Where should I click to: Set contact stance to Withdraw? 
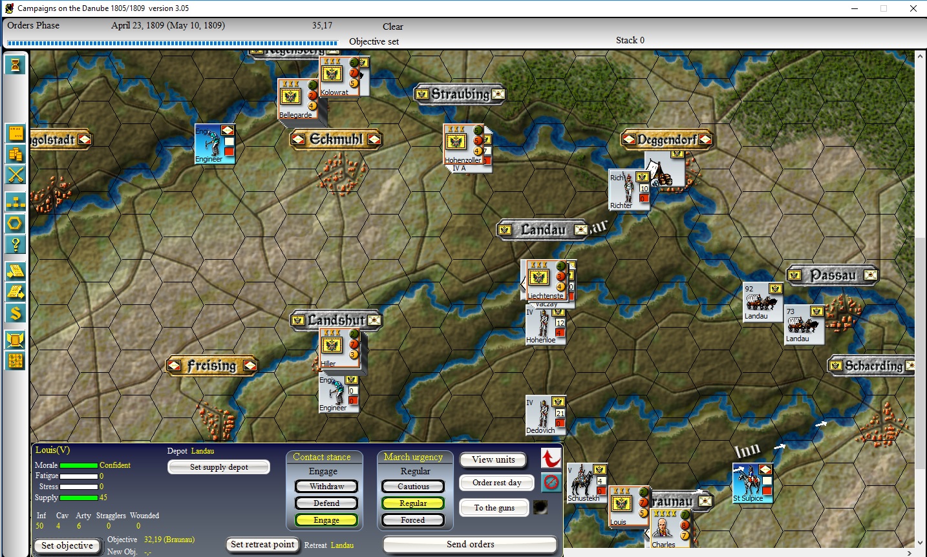(x=326, y=487)
